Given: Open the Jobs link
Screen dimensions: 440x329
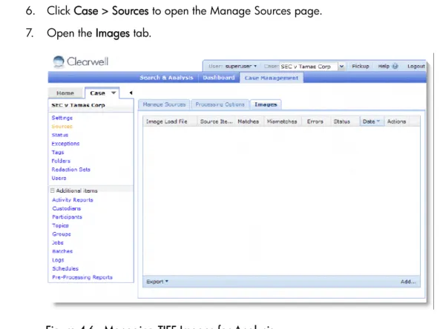Looking at the screenshot, I should coord(58,243).
